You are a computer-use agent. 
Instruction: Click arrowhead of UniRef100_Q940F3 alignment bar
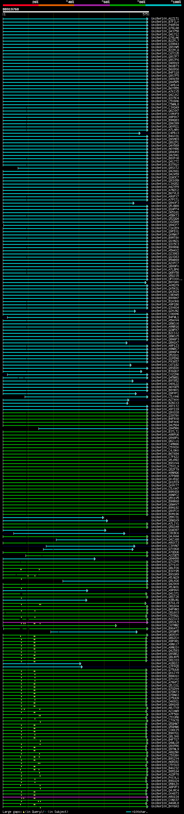tap(134, 203)
